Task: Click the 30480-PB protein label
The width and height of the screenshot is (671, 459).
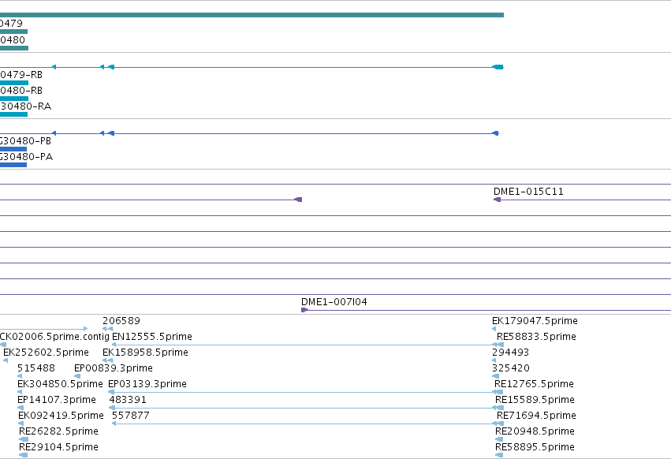Action: point(26,141)
